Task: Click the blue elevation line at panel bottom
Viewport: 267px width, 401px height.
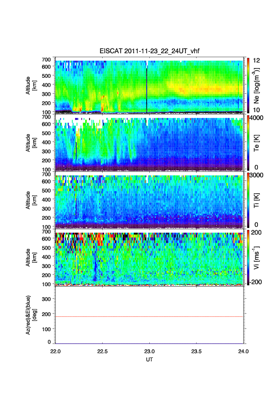Action: click(149, 344)
